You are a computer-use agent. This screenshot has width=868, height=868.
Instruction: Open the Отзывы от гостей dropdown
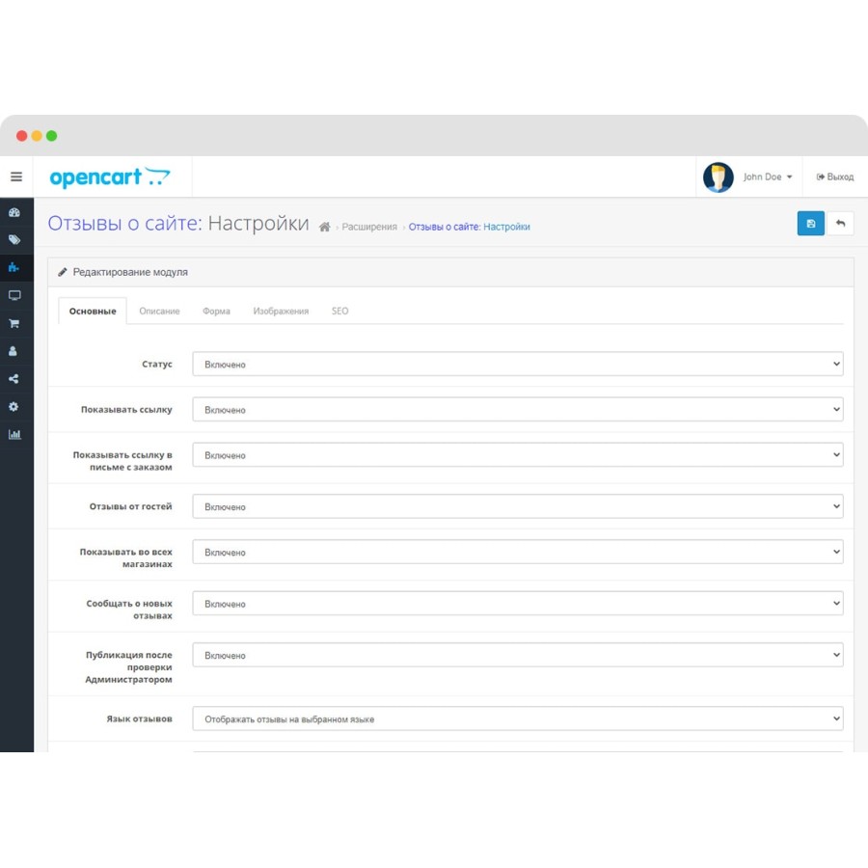(x=518, y=506)
